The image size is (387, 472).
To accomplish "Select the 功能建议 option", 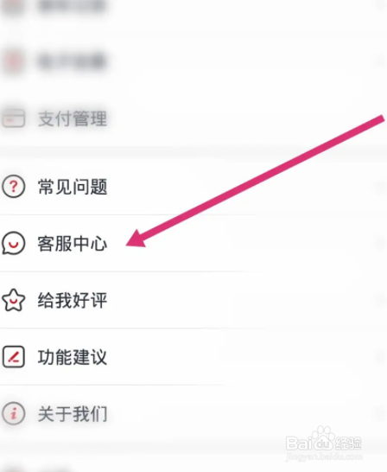I will 193,357.
